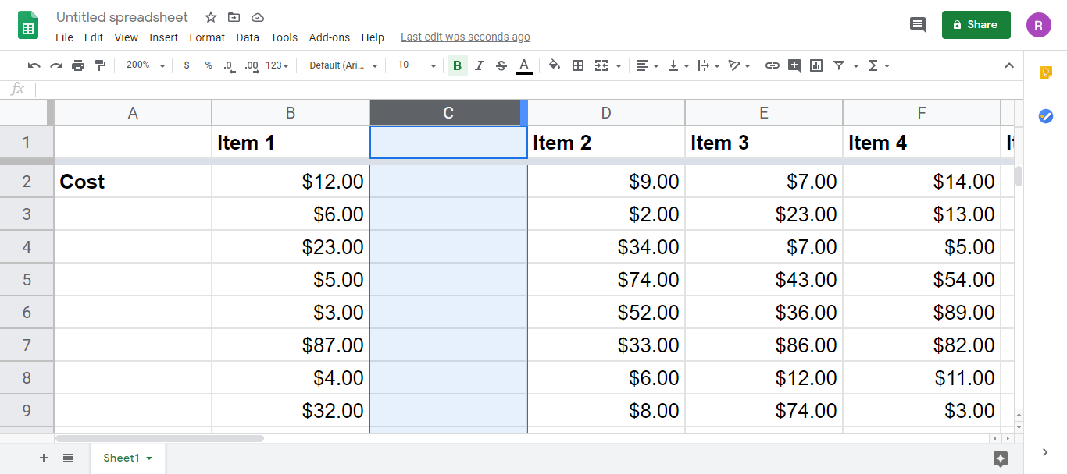Open the Edit menu
The width and height of the screenshot is (1067, 474).
[x=94, y=37]
